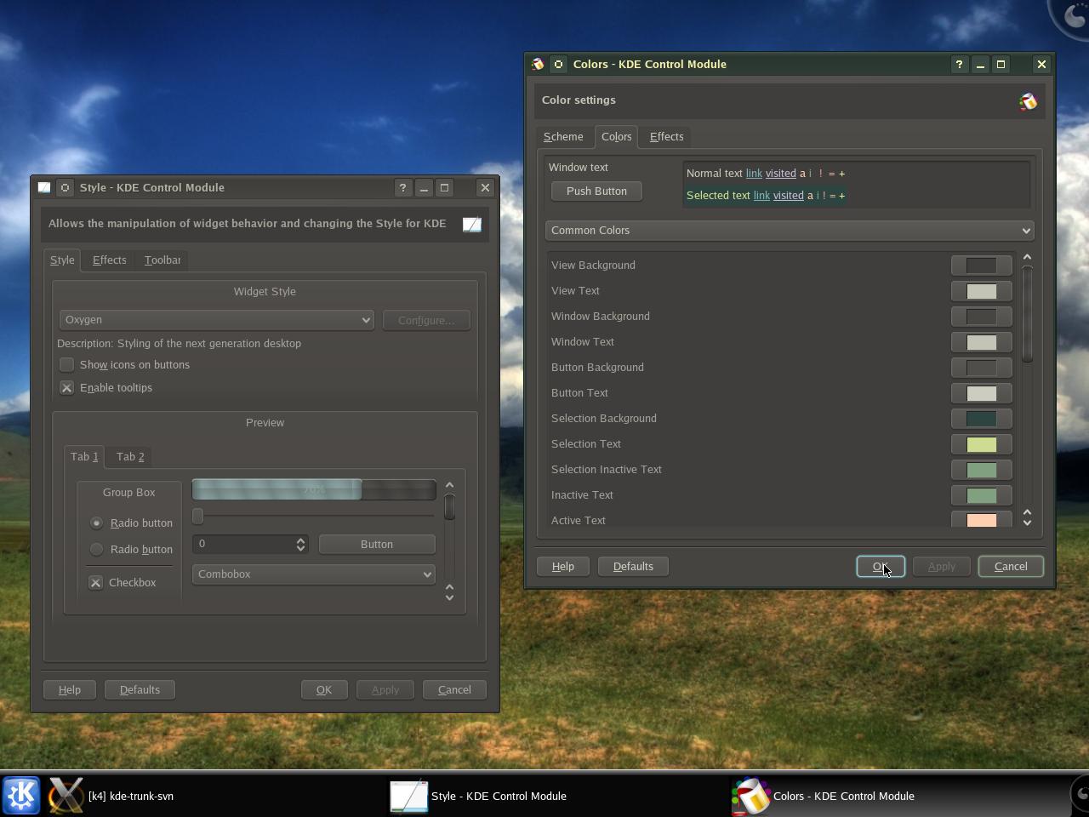Expand the preview Combobox
Image resolution: width=1089 pixels, height=817 pixels.
click(x=313, y=574)
